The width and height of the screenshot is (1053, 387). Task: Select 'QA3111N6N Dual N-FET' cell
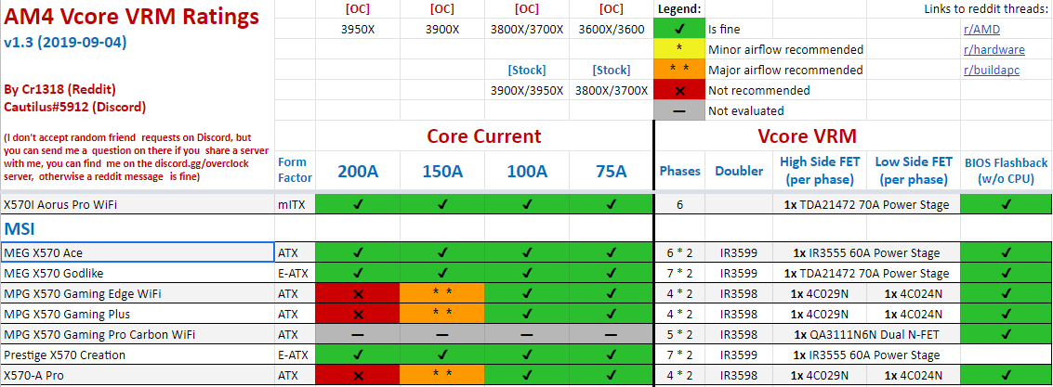click(866, 335)
